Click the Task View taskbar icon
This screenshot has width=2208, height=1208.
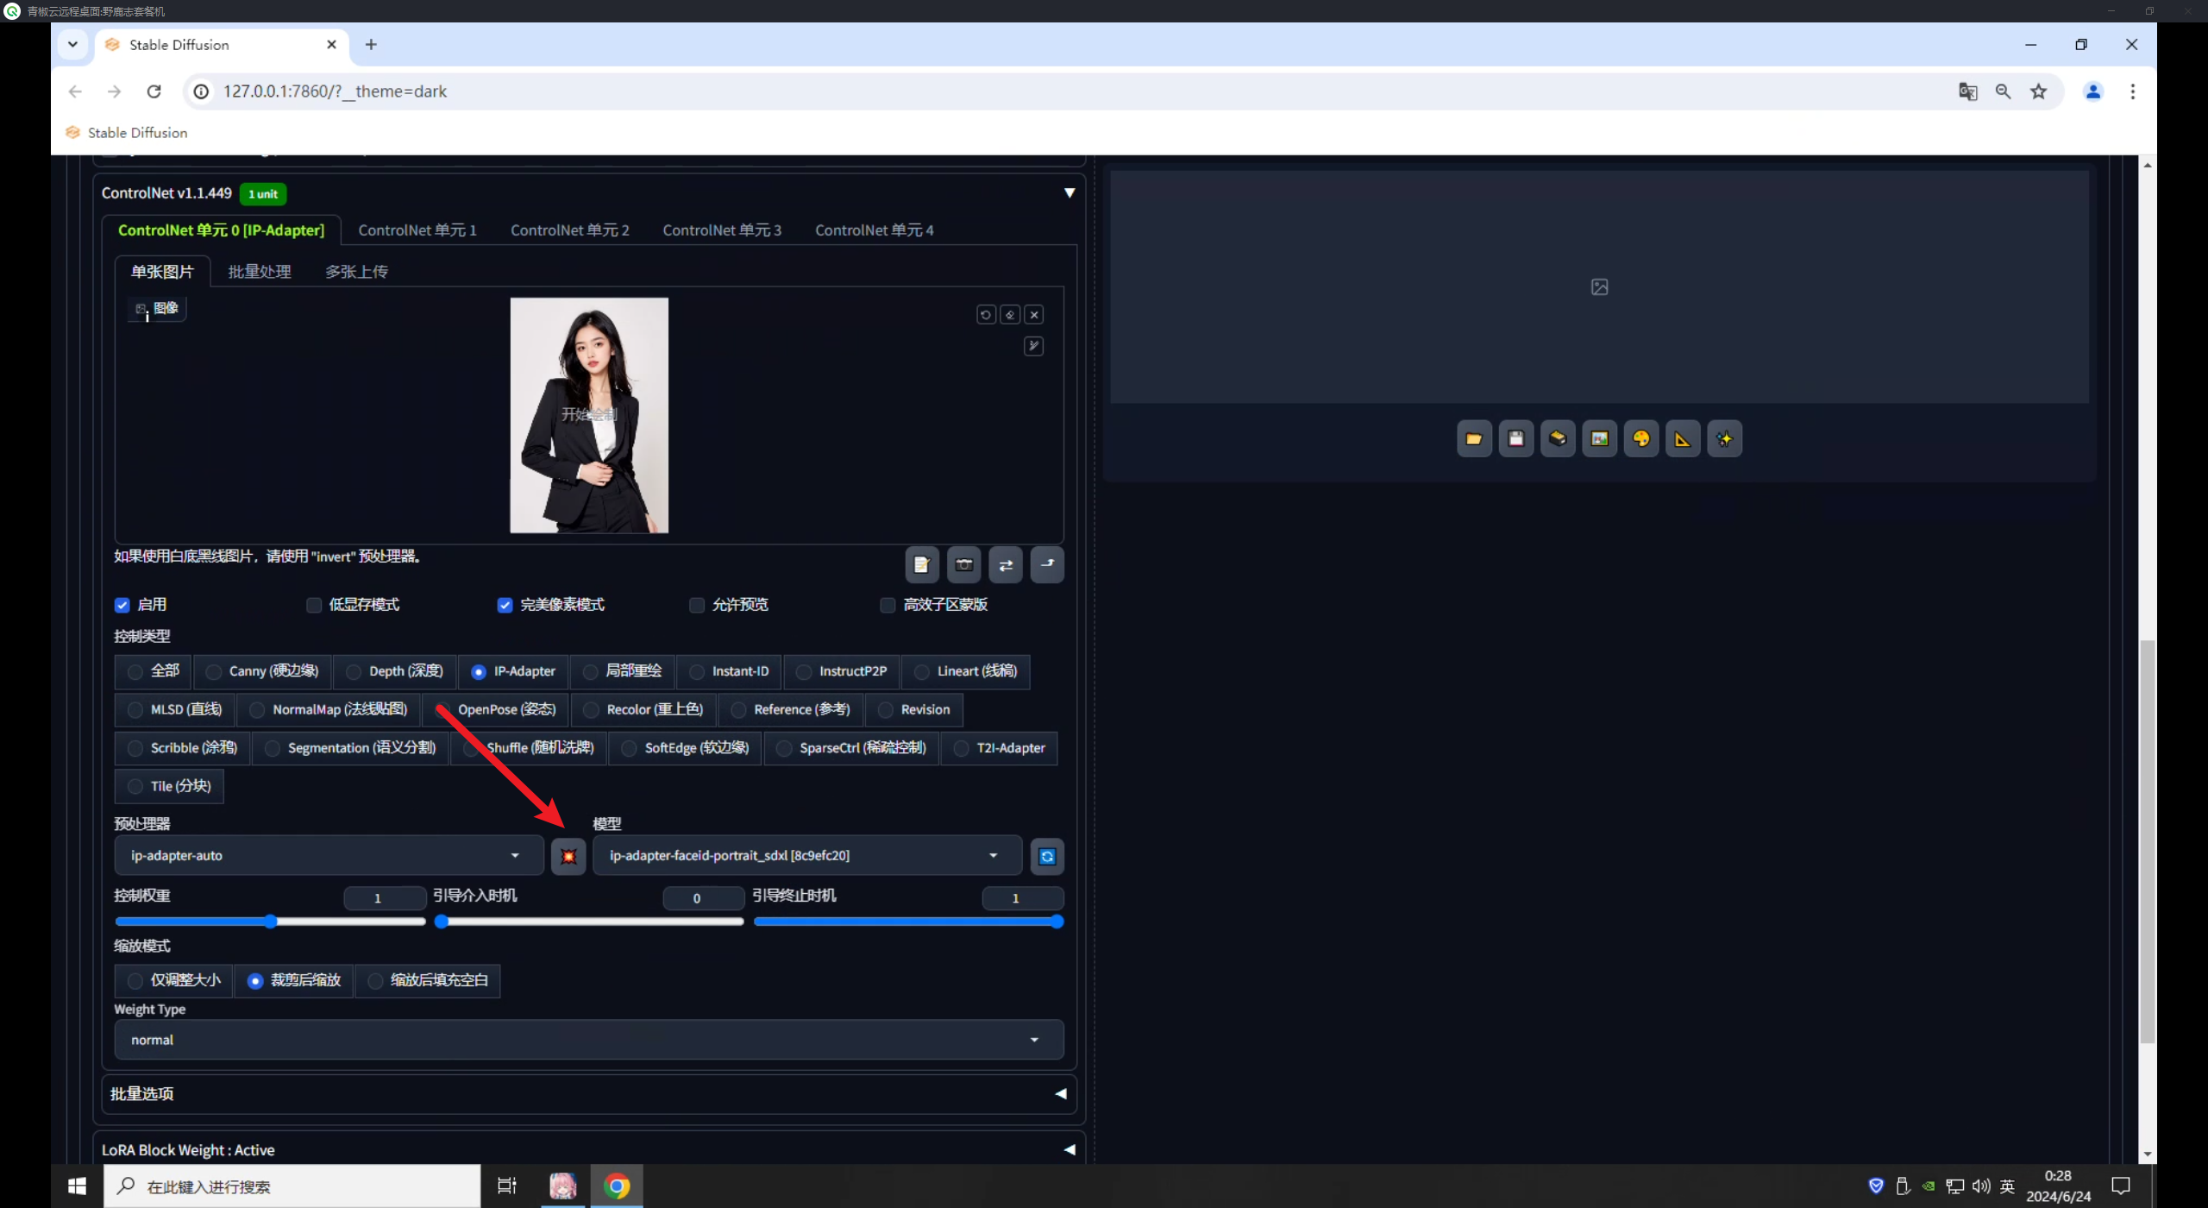click(507, 1186)
